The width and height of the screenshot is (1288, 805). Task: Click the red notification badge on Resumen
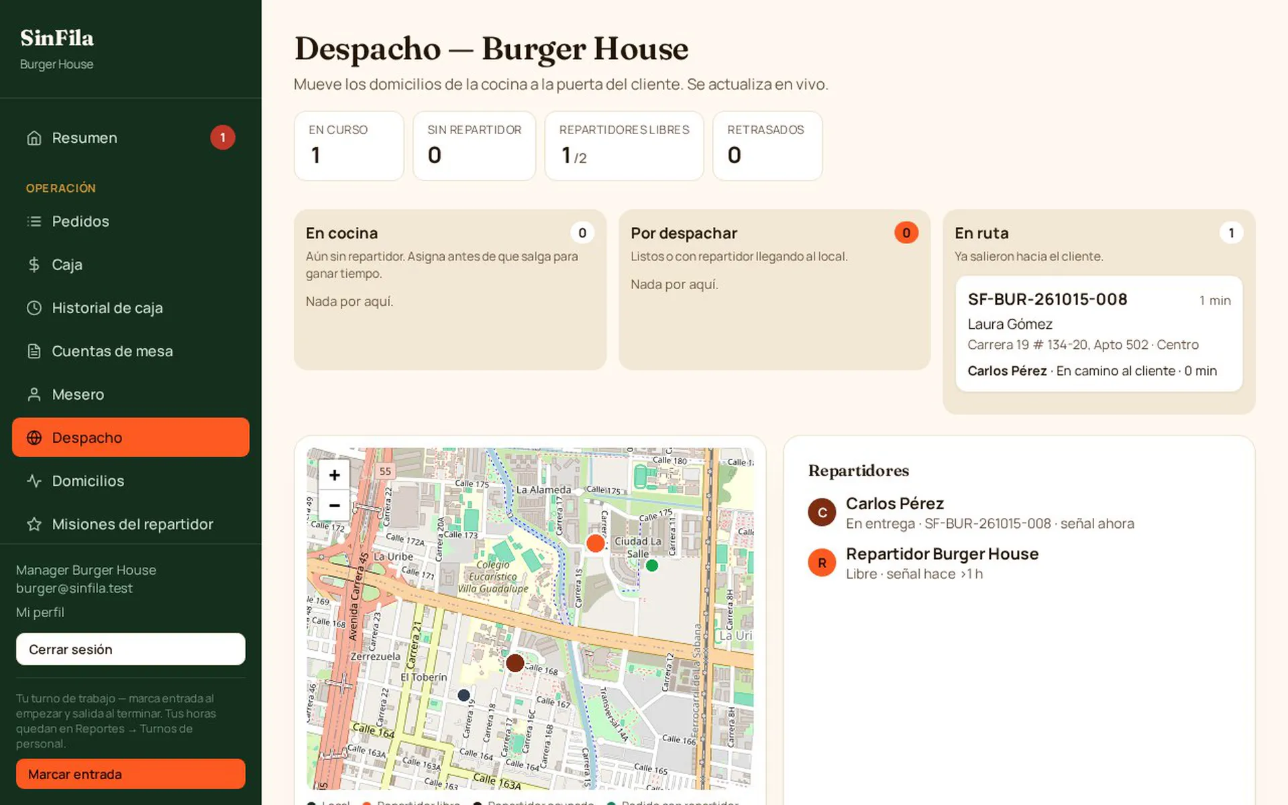(x=223, y=138)
